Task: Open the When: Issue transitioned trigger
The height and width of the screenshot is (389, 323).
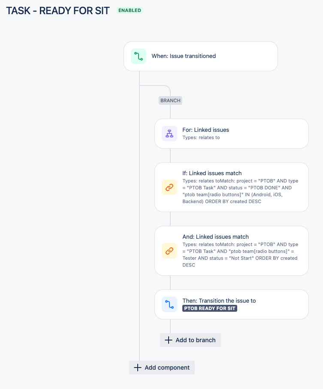Action: pos(201,56)
